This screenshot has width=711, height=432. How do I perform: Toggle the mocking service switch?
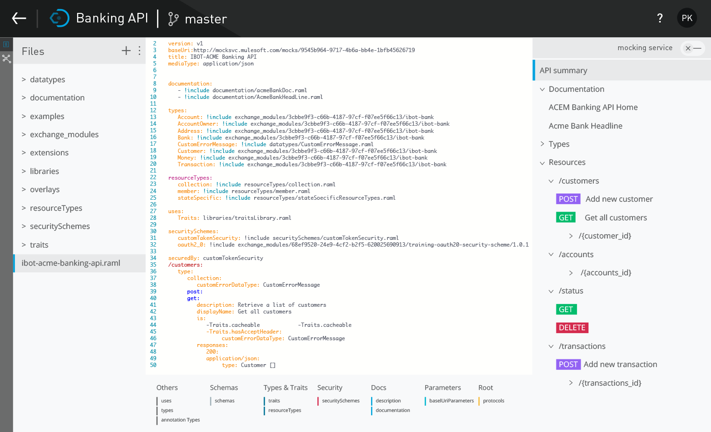pos(693,48)
